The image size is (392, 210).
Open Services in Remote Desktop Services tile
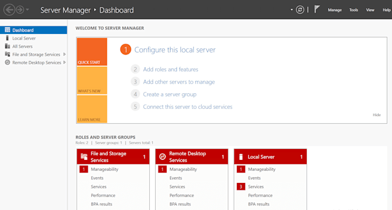[177, 187]
